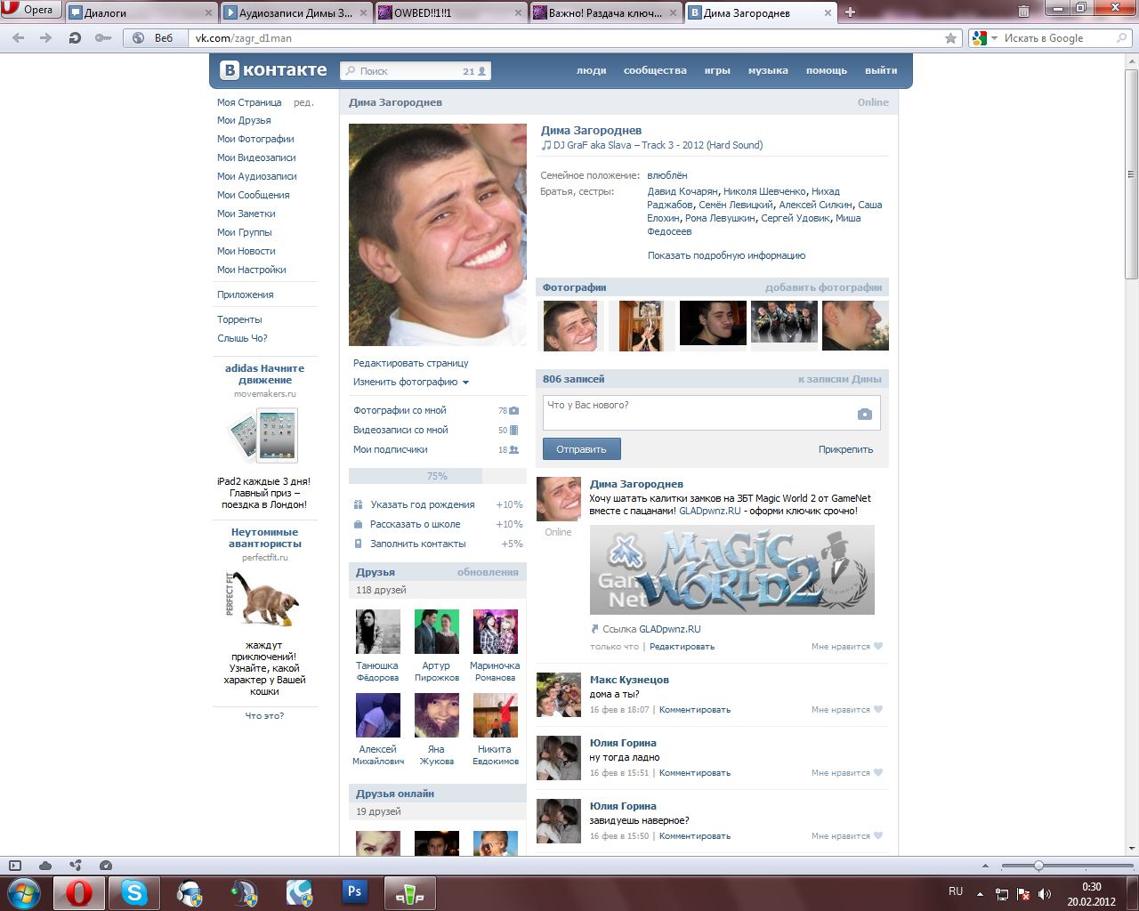Click the bookmark star in the address bar
Image resolution: width=1139 pixels, height=911 pixels.
[950, 38]
